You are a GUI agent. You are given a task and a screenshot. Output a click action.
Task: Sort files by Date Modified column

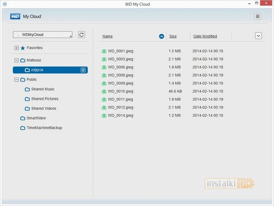click(205, 36)
